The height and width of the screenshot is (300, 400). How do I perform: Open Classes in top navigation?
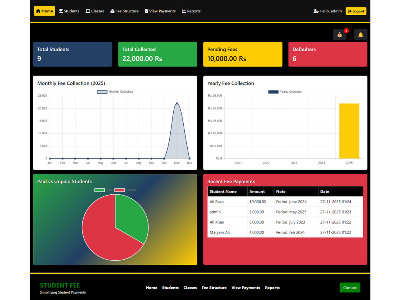[95, 11]
